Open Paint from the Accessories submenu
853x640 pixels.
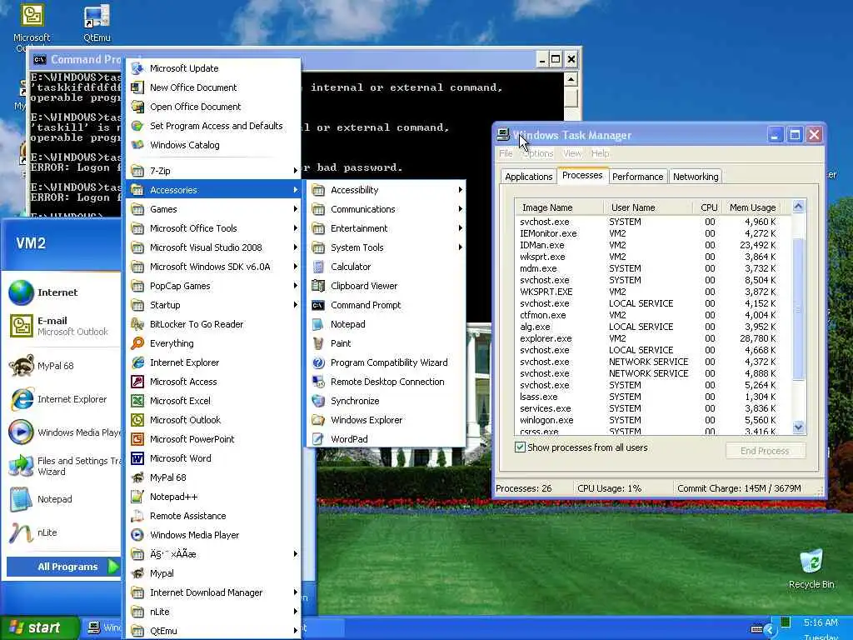[386, 343]
